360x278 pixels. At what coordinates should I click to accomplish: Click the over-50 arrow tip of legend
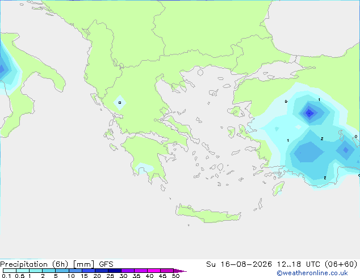(x=180, y=271)
